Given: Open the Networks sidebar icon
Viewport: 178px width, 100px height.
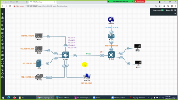Looking at the screenshot, I should (3, 21).
